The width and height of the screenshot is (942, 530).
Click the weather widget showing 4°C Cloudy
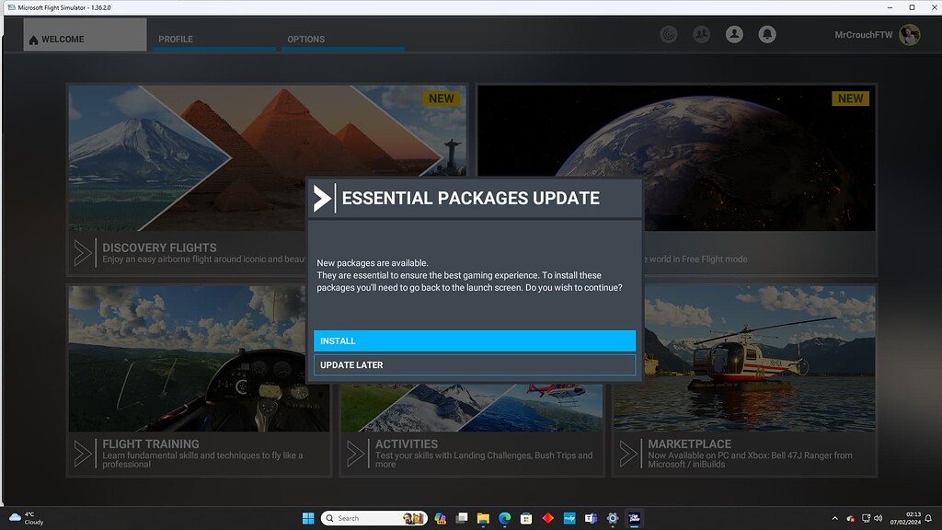[28, 518]
